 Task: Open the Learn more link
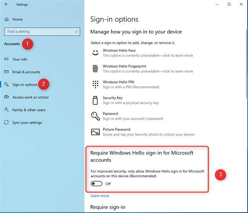click(x=100, y=196)
